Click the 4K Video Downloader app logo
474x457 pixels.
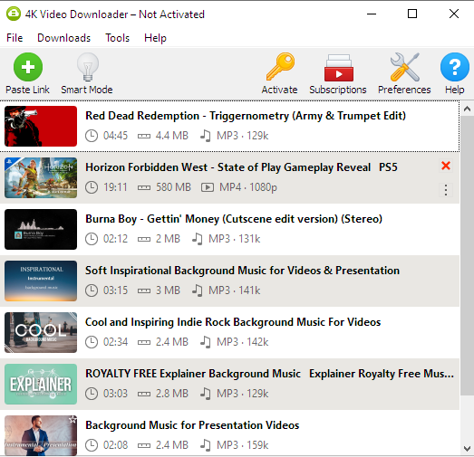[x=14, y=14]
